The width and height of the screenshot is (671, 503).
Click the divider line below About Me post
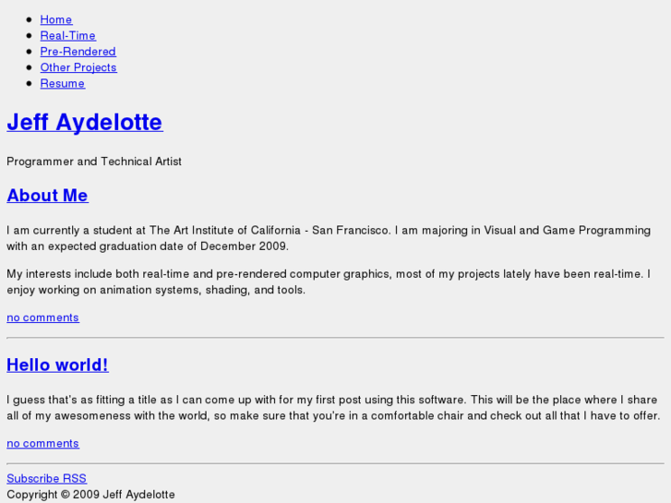(x=335, y=338)
